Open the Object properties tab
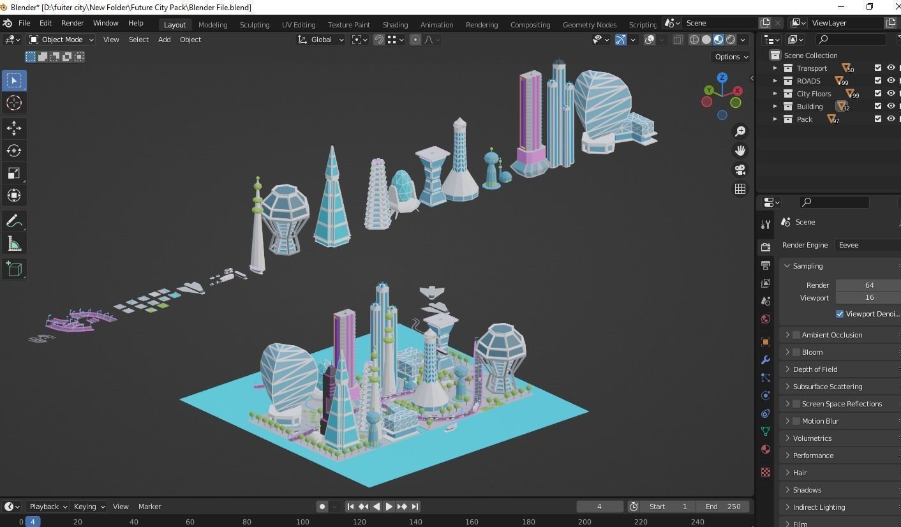 [x=766, y=342]
